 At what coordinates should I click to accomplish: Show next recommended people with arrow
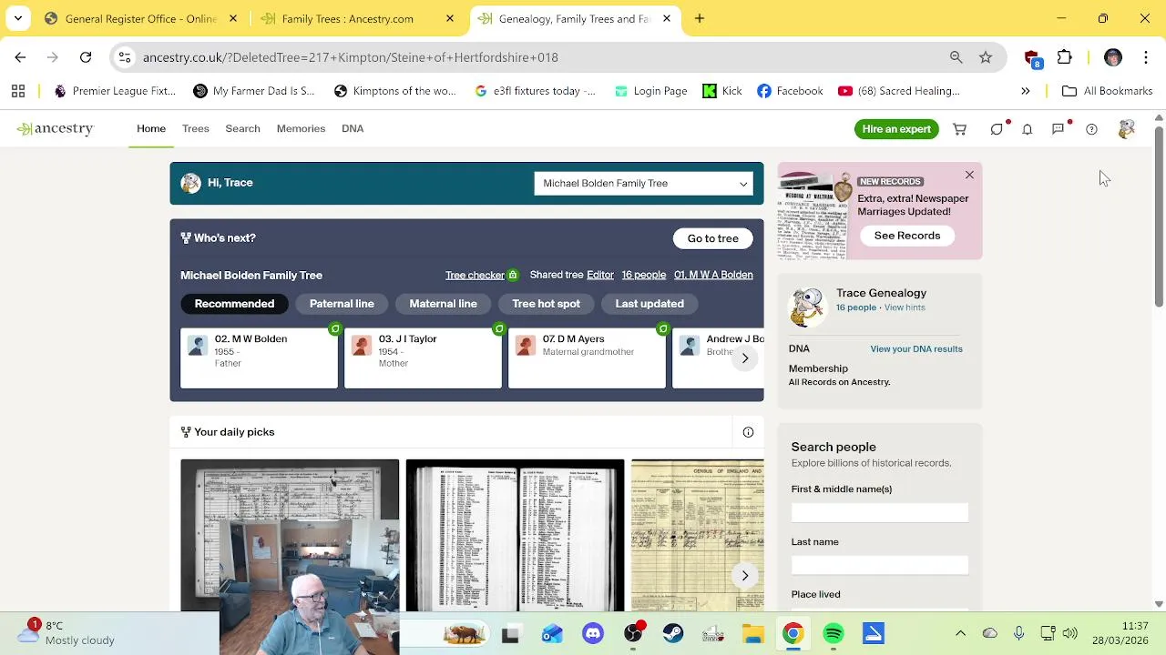tap(745, 358)
